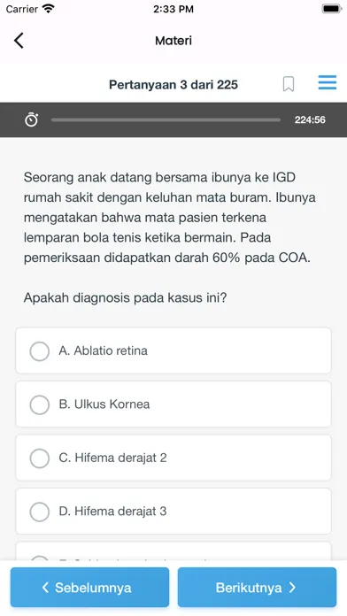Bookmark this question with the bookmark icon
This screenshot has height=616, width=347.
[x=289, y=84]
